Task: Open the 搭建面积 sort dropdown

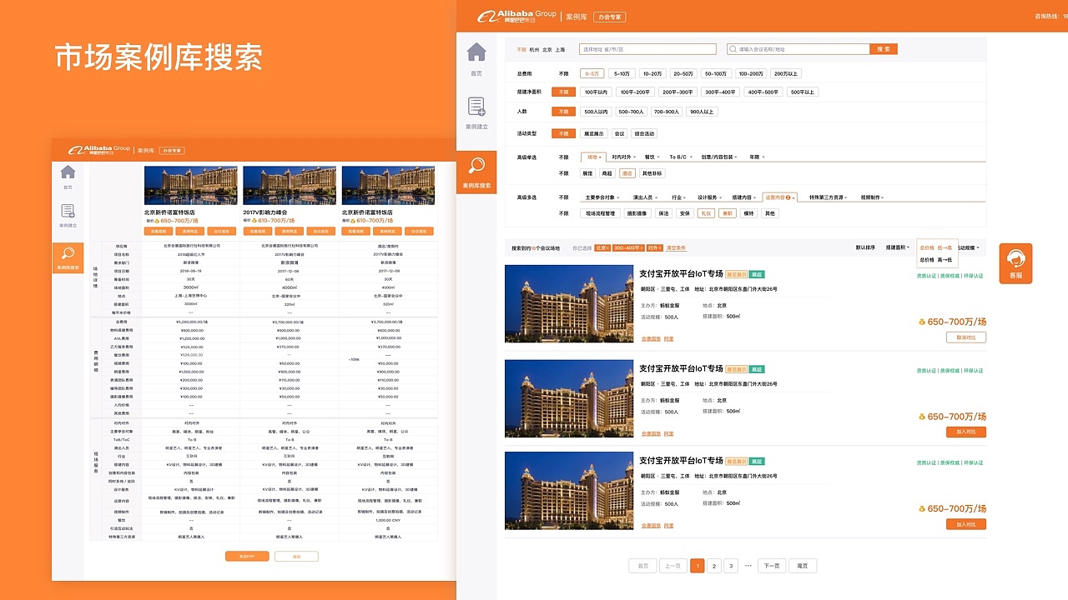Action: (898, 248)
